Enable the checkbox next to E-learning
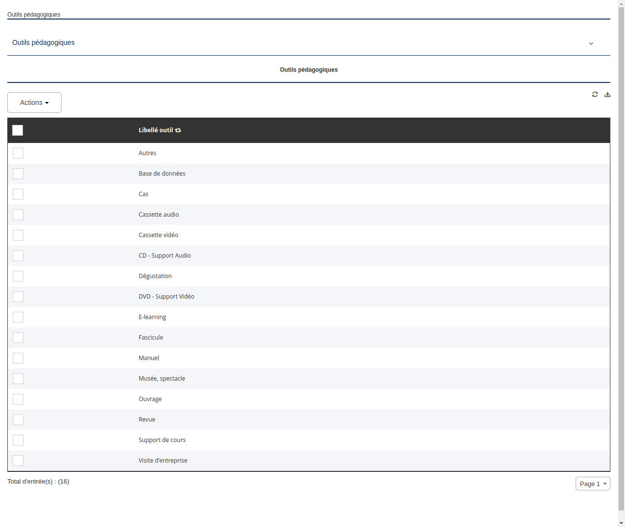This screenshot has height=527, width=625. [x=18, y=317]
